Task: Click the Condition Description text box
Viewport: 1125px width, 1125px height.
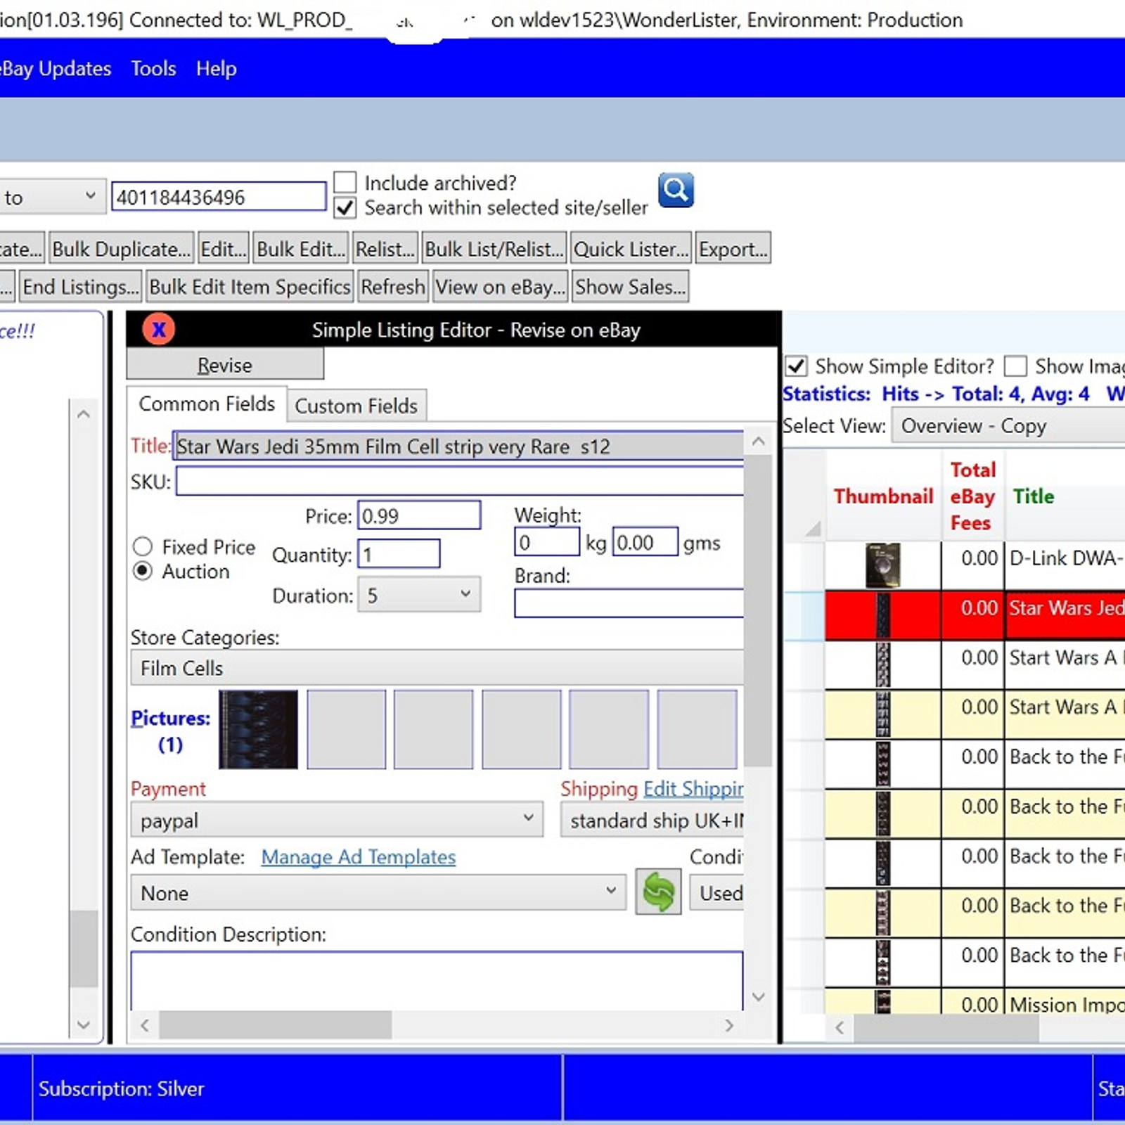Action: click(437, 981)
